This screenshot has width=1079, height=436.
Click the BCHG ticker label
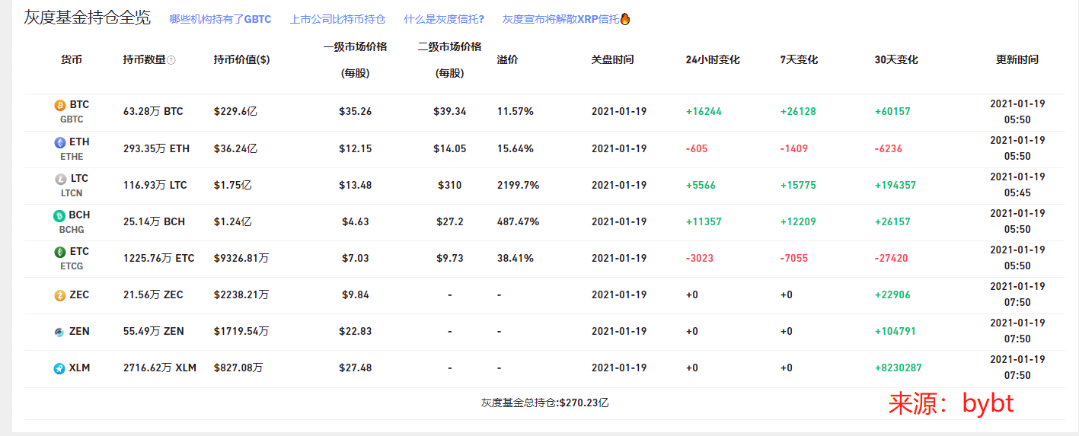pos(72,230)
